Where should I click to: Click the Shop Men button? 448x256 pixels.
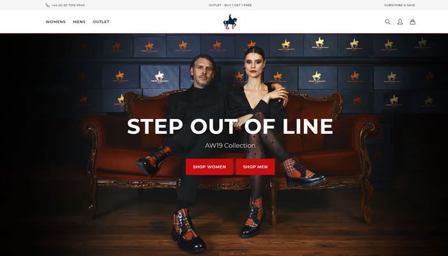coord(255,167)
